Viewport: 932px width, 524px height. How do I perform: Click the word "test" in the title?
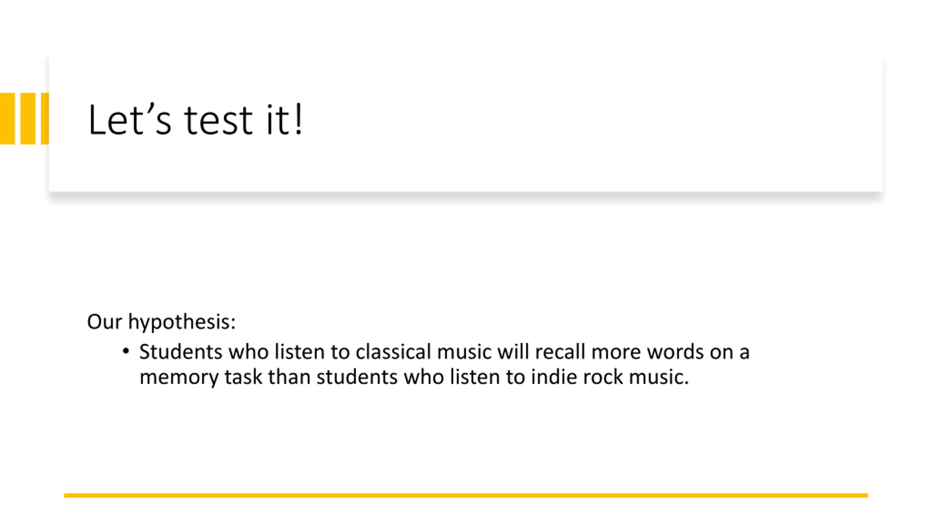(218, 120)
